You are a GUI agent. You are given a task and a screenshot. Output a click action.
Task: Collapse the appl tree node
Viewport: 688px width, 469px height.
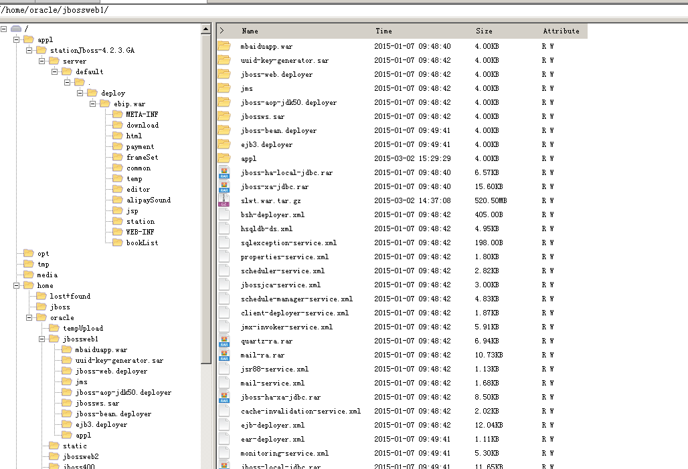pos(16,39)
